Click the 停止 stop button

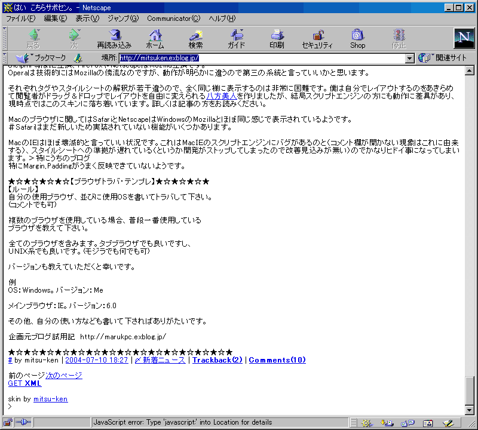click(x=399, y=39)
